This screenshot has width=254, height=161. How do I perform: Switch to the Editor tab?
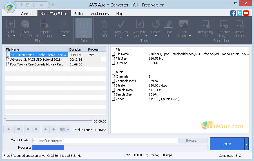pyautogui.click(x=79, y=13)
